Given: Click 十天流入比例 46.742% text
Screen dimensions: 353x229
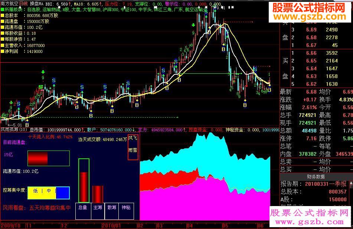Looking at the screenshot, I should 50,137.
